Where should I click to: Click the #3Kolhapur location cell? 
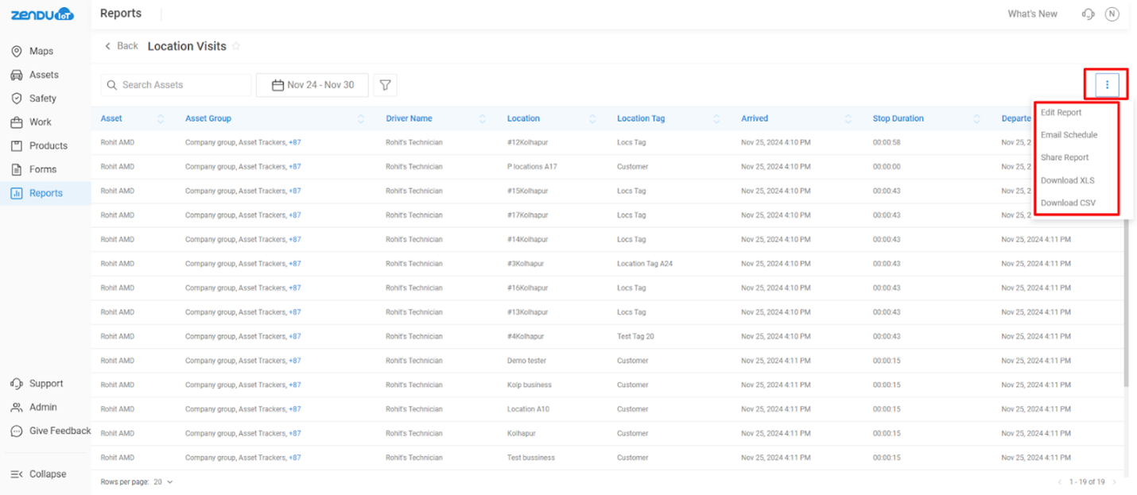point(526,264)
